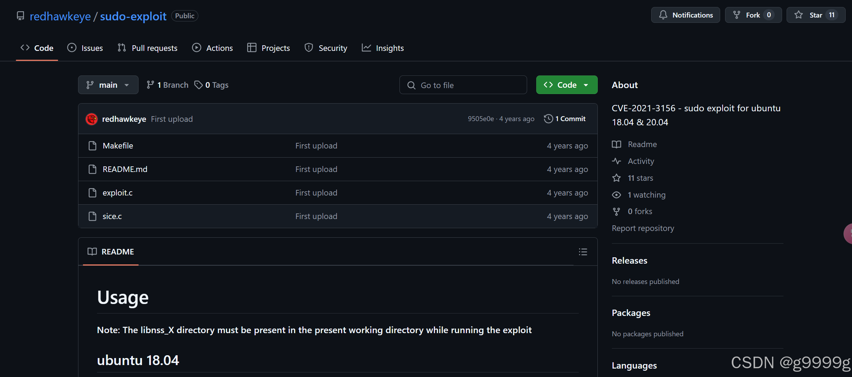The width and height of the screenshot is (852, 377).
Task: Click the file icon next to exploit.c
Action: pos(92,193)
